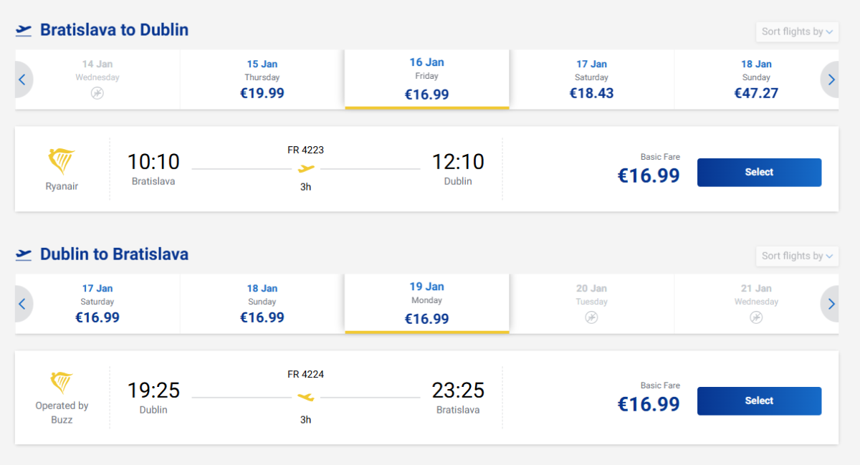Select the €16.99 Dublin to Bratislava flight
The image size is (860, 465).
click(759, 401)
